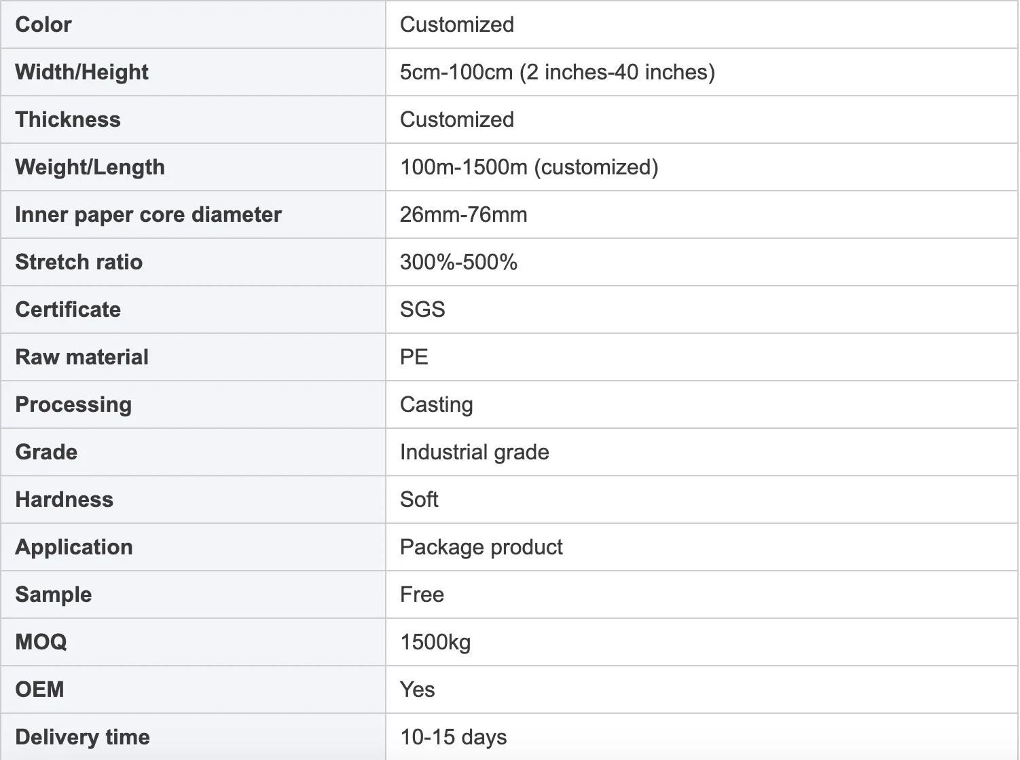This screenshot has height=760, width=1020.
Task: Select the "SGS" certificate value
Action: coord(422,309)
